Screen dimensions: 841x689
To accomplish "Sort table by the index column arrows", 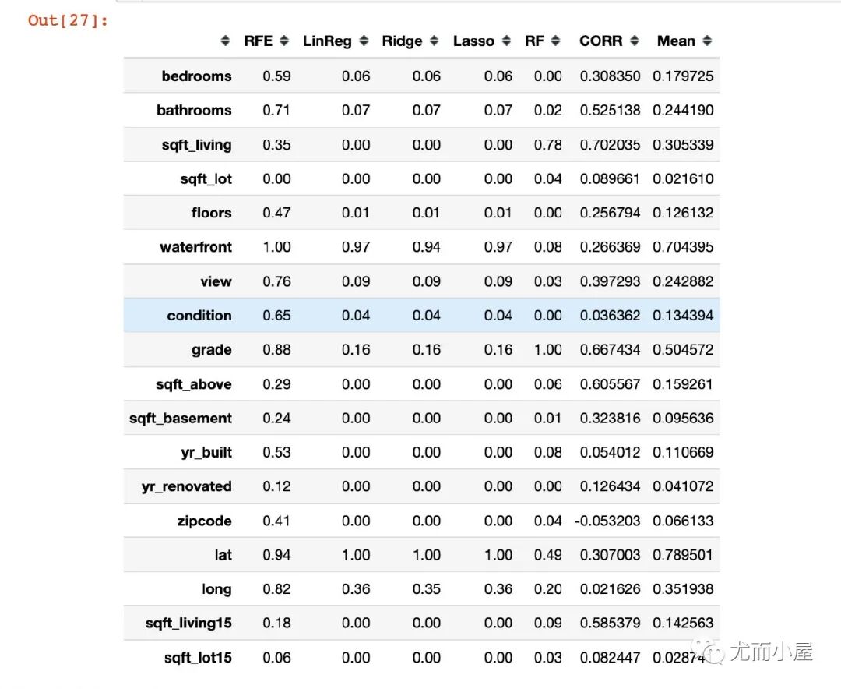I will (225, 41).
